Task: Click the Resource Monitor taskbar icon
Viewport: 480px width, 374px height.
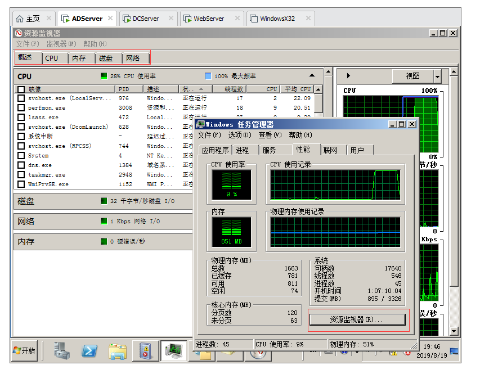Action: (173, 351)
